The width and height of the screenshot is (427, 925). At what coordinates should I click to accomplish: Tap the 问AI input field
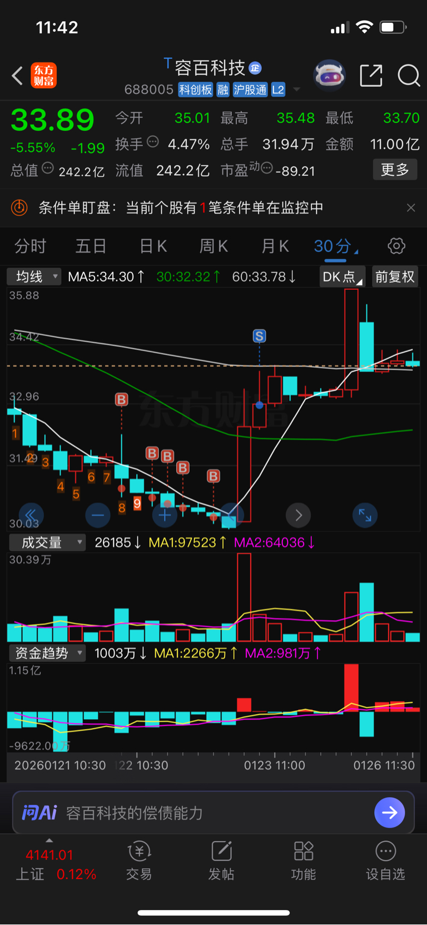[x=213, y=813]
